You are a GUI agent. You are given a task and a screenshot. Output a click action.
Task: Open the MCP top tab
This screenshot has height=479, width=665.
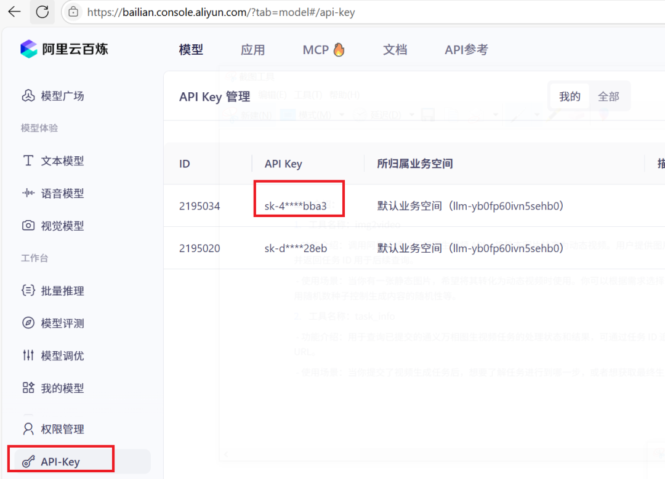(x=315, y=50)
